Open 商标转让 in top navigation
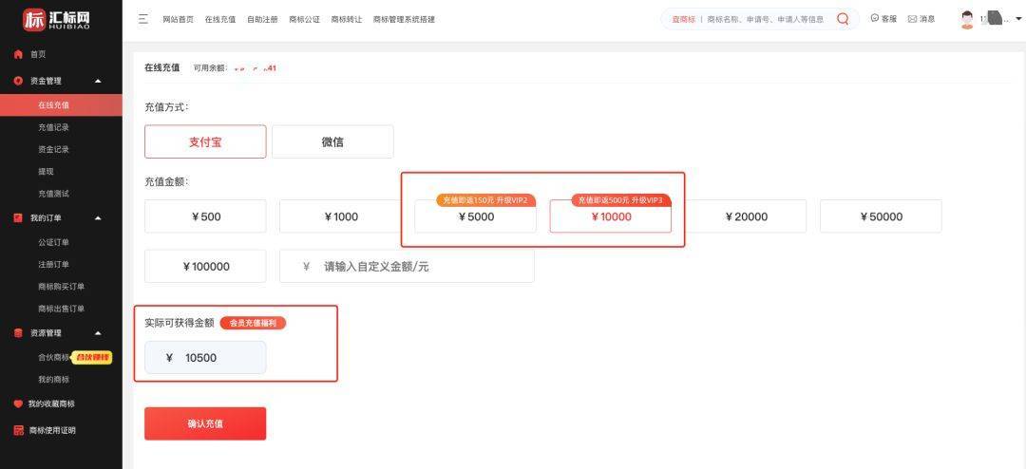 (346, 20)
